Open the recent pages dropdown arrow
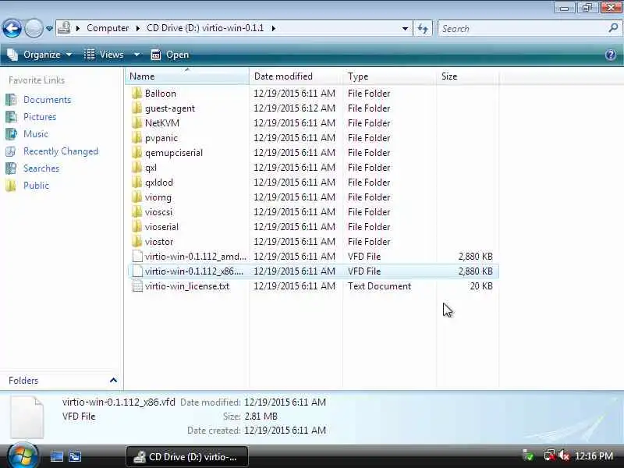The image size is (624, 468). 49,29
